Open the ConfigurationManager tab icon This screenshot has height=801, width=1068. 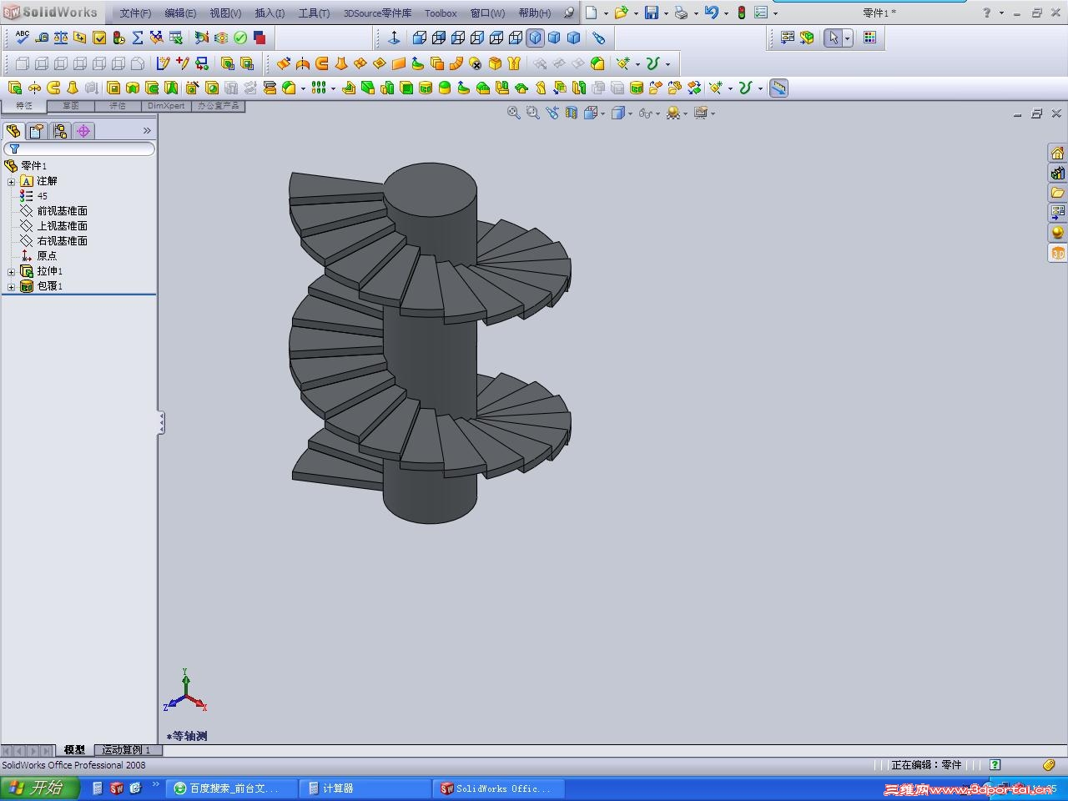coord(60,131)
